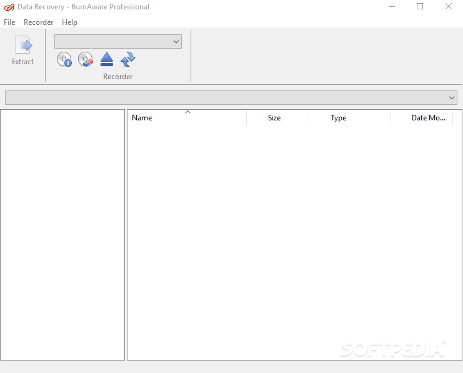
Task: Click the erase disc icon
Action: tap(86, 59)
